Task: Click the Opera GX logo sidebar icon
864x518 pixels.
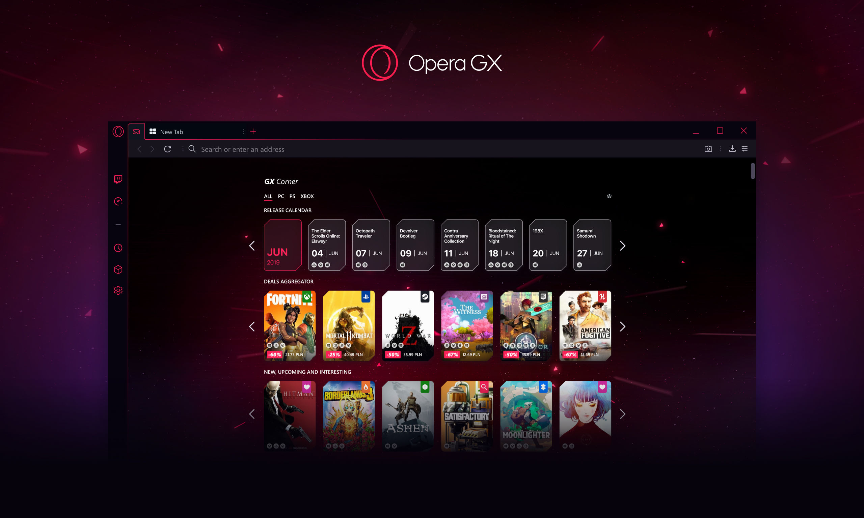Action: point(117,131)
